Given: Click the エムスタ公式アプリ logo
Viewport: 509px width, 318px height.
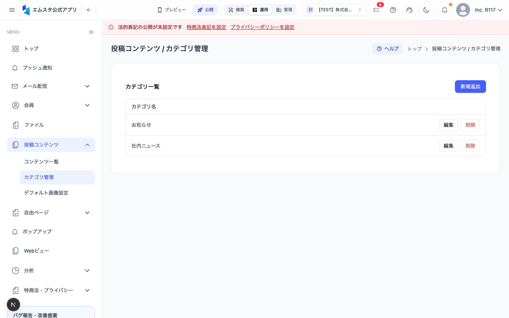Looking at the screenshot, I should pyautogui.click(x=49, y=10).
